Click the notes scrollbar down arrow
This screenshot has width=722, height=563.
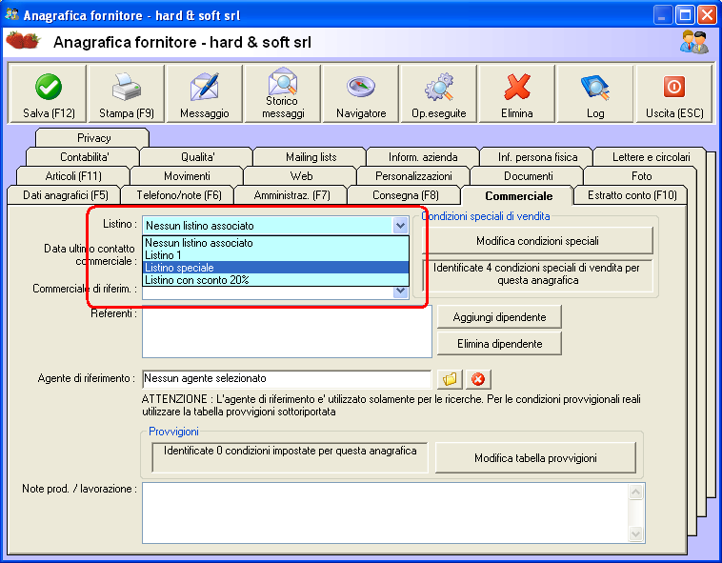pos(635,534)
